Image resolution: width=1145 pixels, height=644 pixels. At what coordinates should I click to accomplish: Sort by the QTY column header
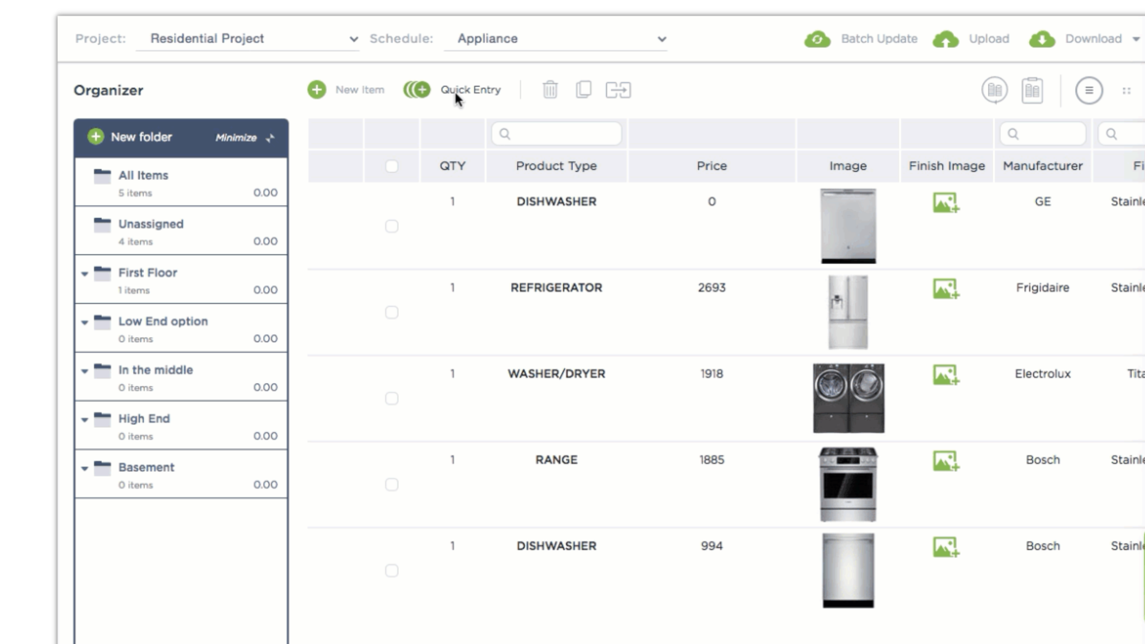453,166
